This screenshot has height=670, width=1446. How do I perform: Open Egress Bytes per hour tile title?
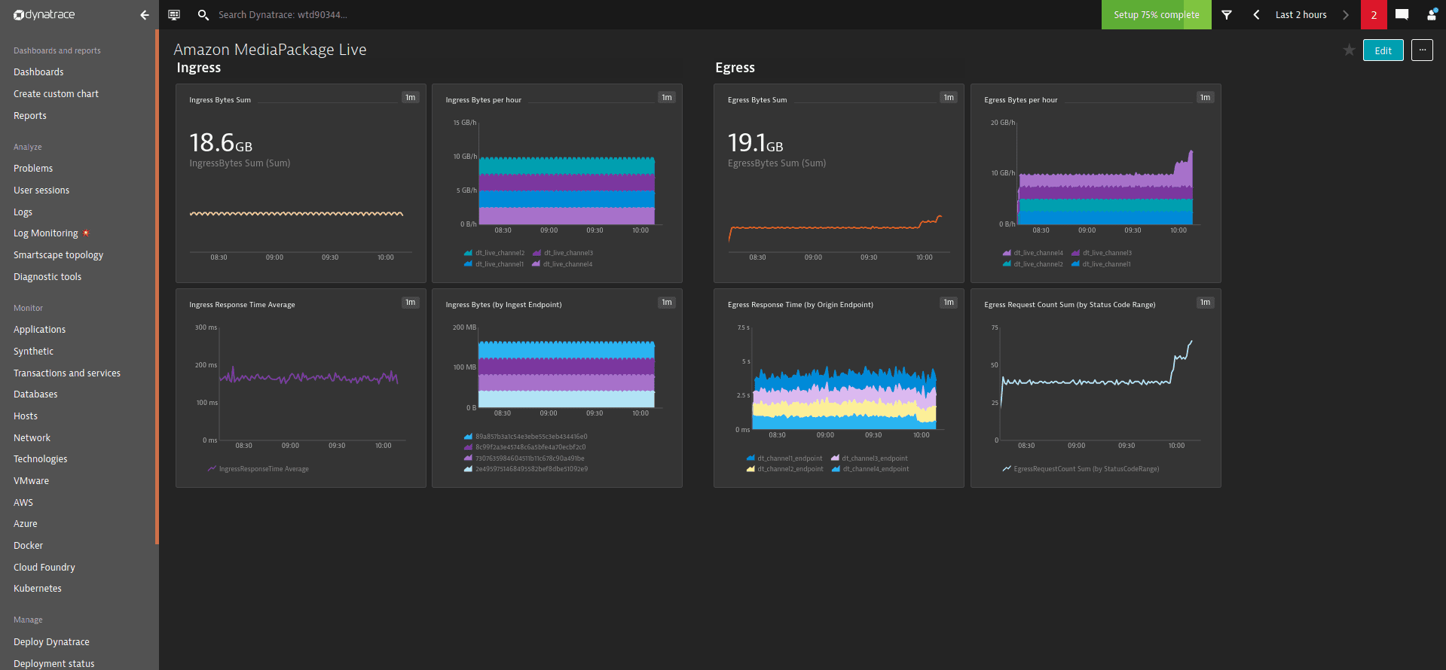pyautogui.click(x=1020, y=100)
